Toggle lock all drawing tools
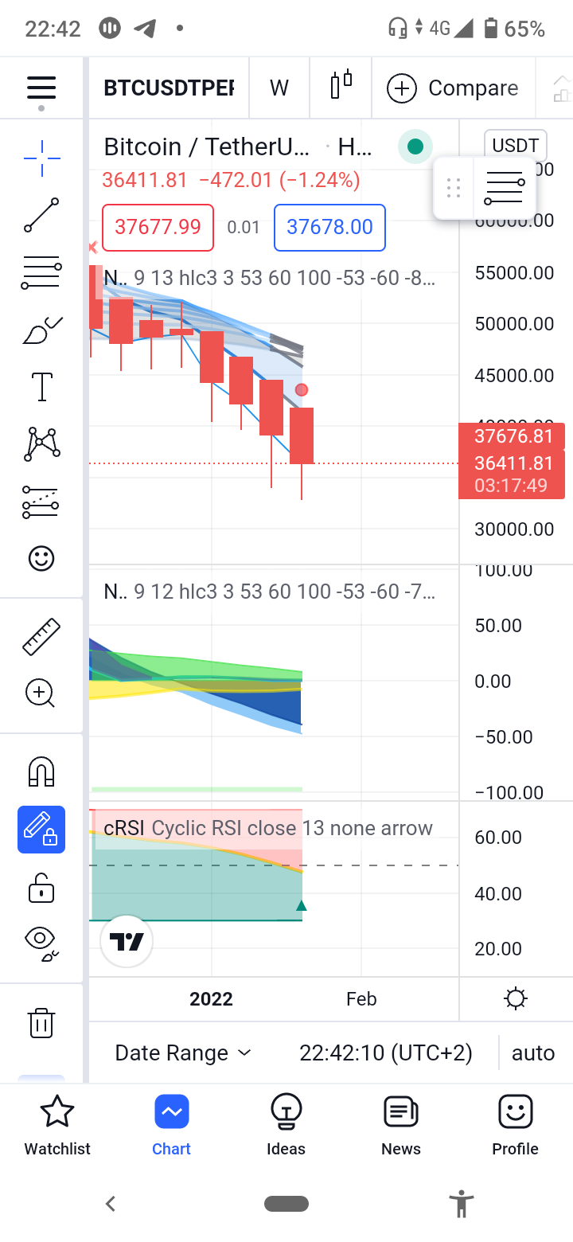The width and height of the screenshot is (573, 1242). 41,887
